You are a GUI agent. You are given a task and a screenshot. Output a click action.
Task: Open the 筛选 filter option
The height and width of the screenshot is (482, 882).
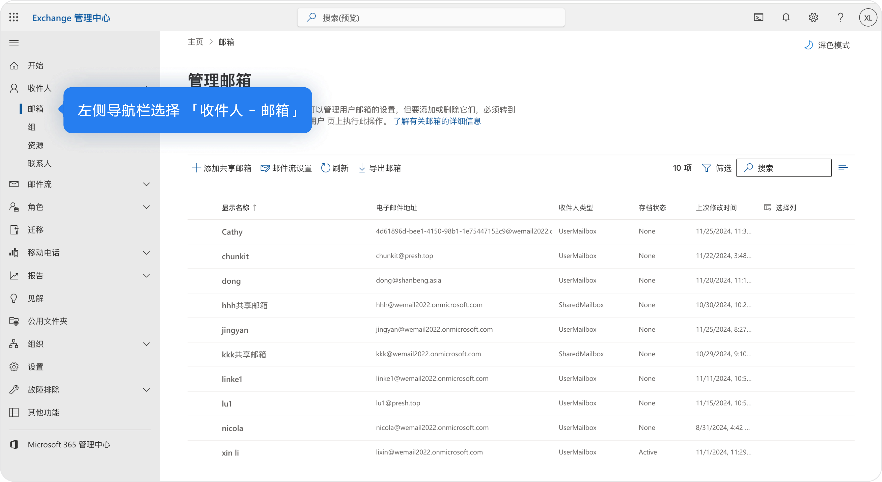[x=717, y=168]
